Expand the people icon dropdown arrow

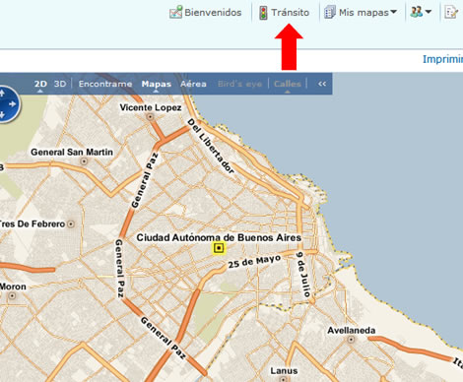pyautogui.click(x=428, y=12)
